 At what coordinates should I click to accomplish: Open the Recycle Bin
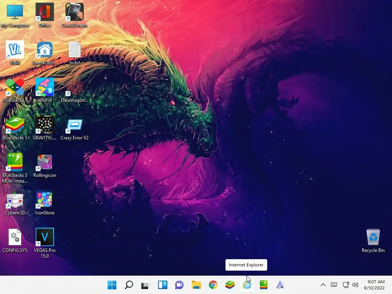tap(373, 240)
